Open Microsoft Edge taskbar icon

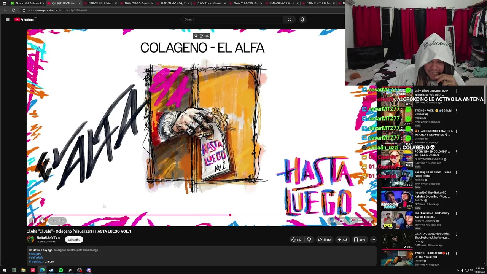42,271
